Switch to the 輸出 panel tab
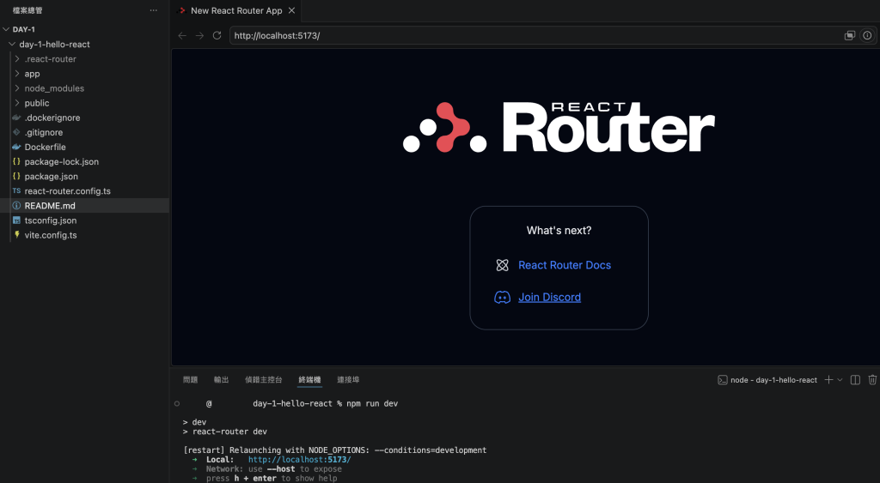This screenshot has height=483, width=880. point(221,379)
